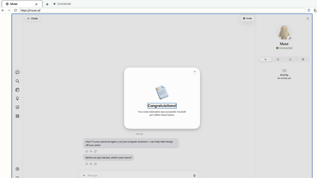Viewport: 317px width, 178px height.
Task: Select the Activity list tab in side panel
Action: (265, 59)
